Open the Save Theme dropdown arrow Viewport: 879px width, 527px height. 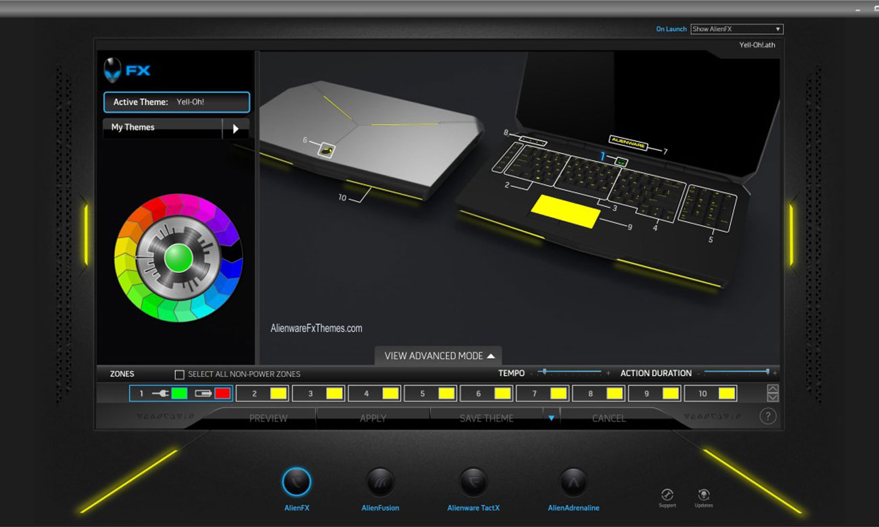pyautogui.click(x=551, y=418)
